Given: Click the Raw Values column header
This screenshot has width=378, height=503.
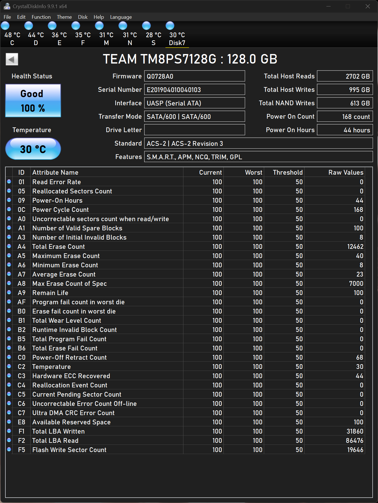Looking at the screenshot, I should coord(335,172).
